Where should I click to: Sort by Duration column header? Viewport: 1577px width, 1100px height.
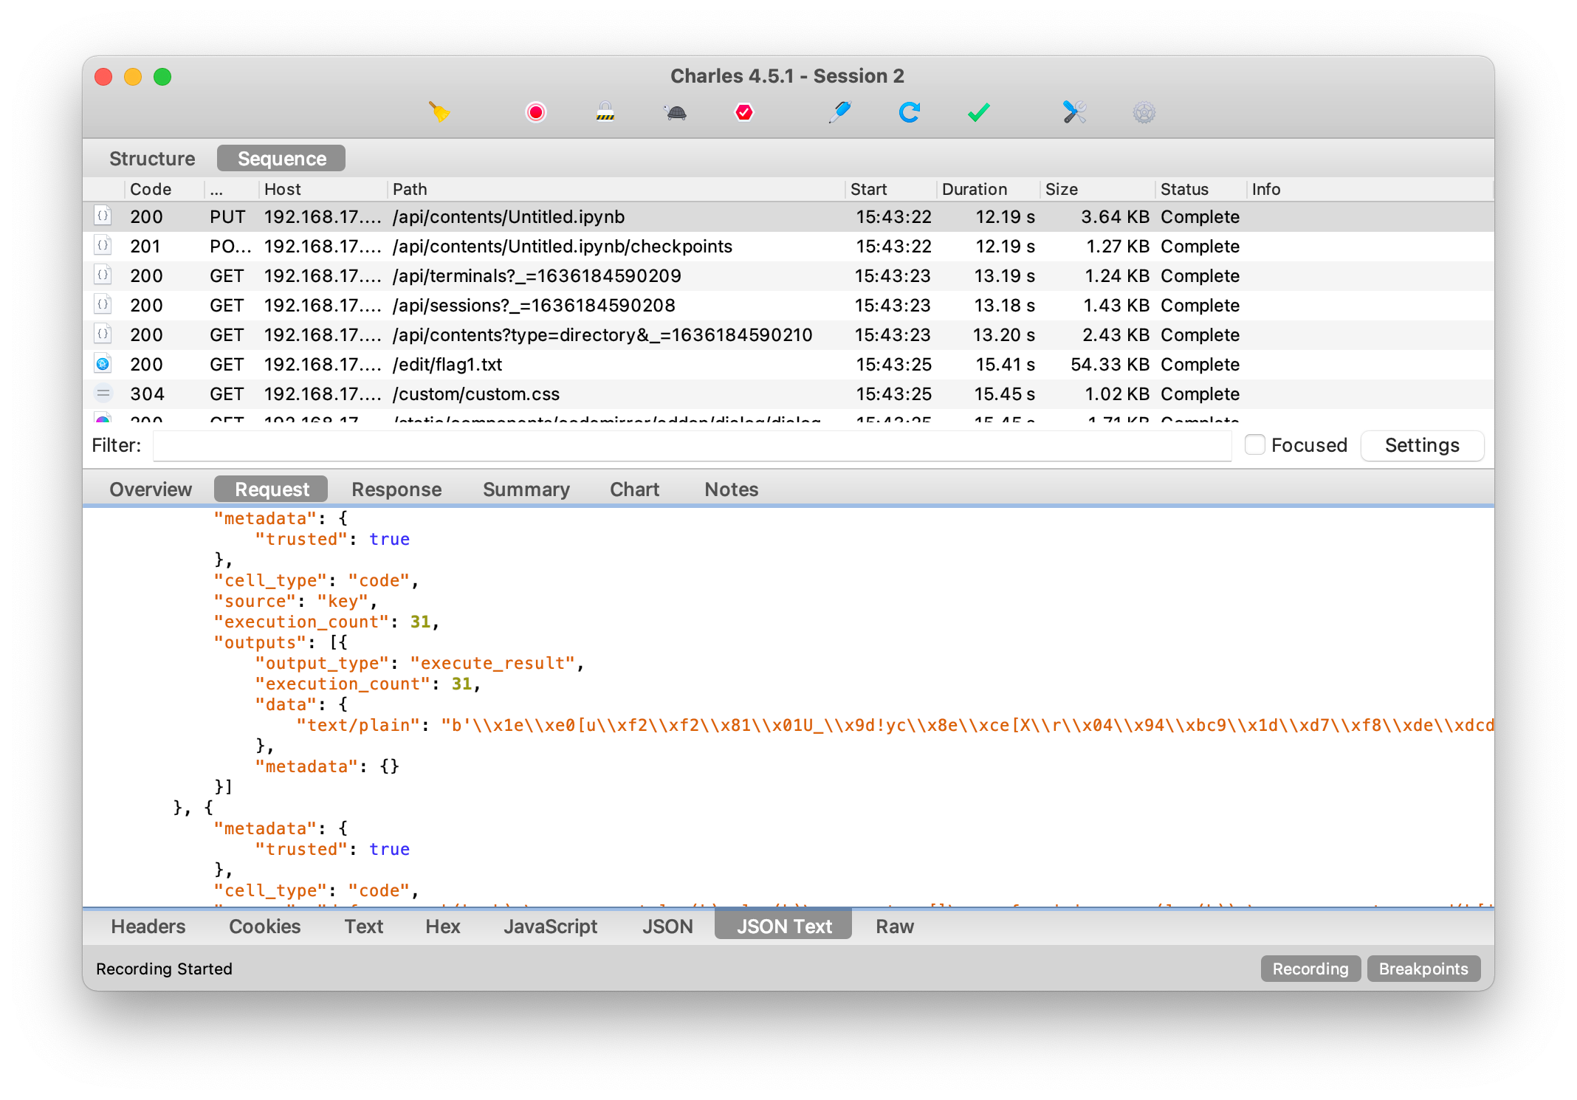(x=989, y=189)
